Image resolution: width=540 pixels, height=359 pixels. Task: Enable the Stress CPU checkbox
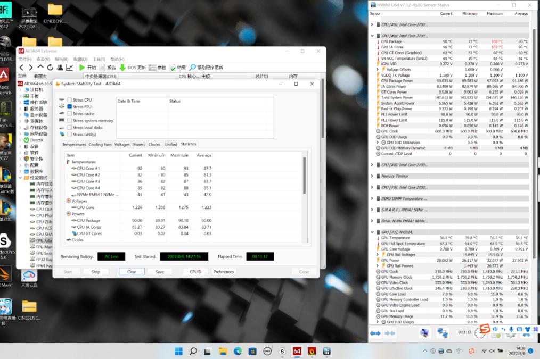coord(69,100)
